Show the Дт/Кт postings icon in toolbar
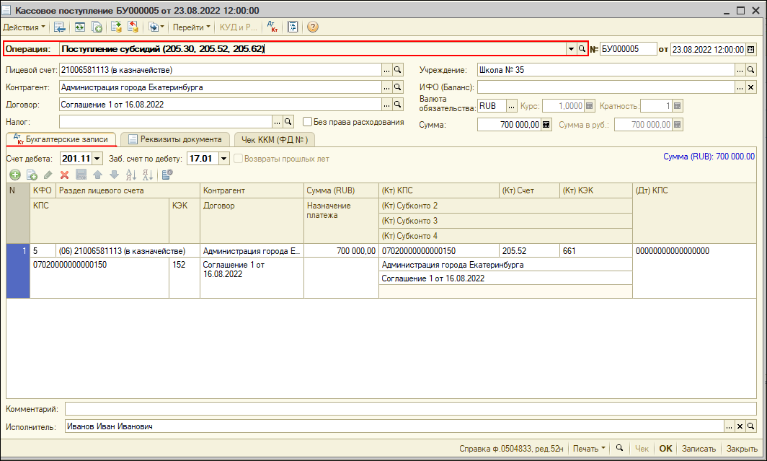Image resolution: width=767 pixels, height=461 pixels. pos(272,27)
